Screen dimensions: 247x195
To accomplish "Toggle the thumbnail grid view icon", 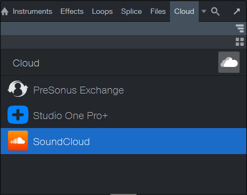I will pyautogui.click(x=240, y=42).
